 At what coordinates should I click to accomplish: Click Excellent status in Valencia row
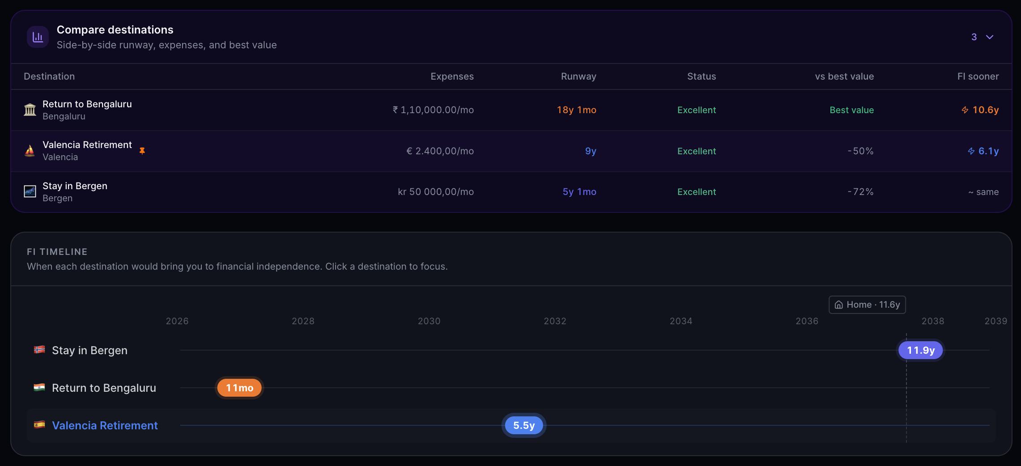(x=697, y=151)
